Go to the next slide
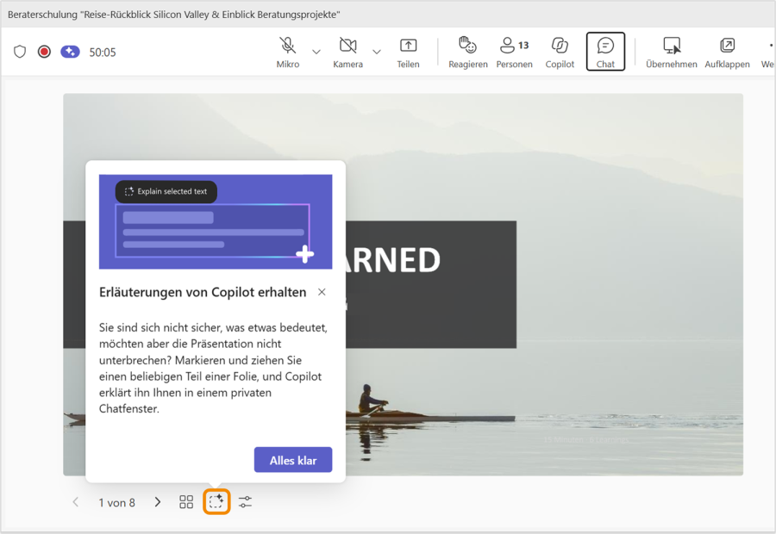This screenshot has height=534, width=776. coord(158,502)
